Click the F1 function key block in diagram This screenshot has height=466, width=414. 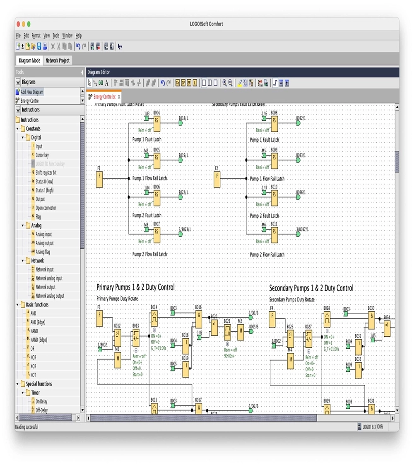pos(99,179)
